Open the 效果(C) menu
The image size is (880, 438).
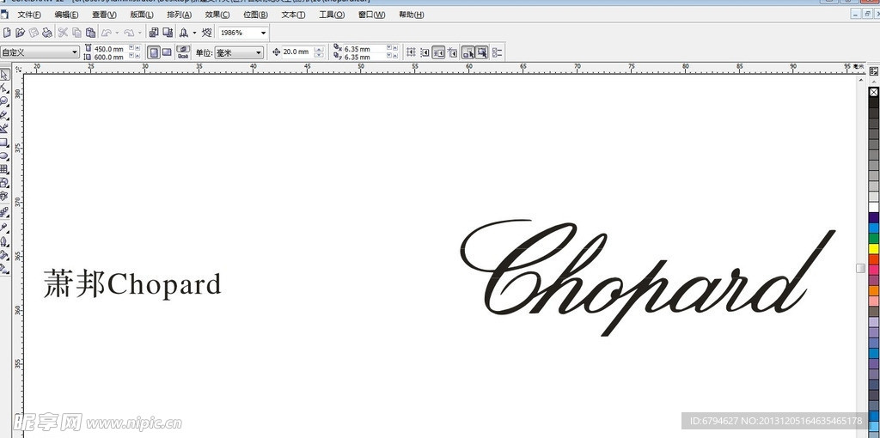click(217, 15)
